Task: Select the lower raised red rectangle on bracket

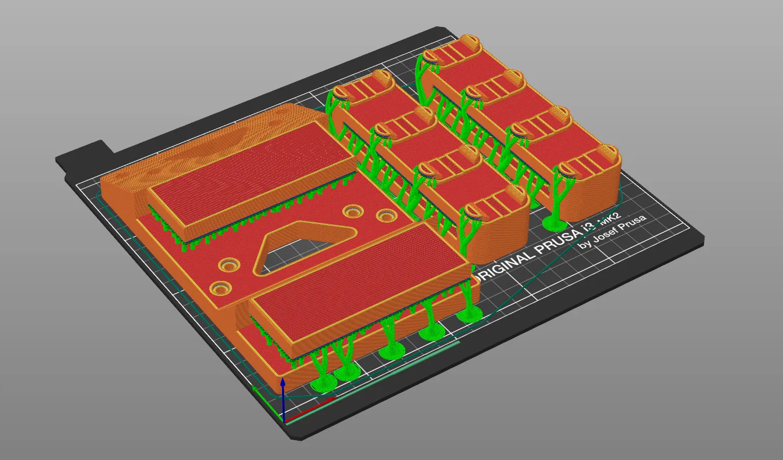Action: coord(356,285)
